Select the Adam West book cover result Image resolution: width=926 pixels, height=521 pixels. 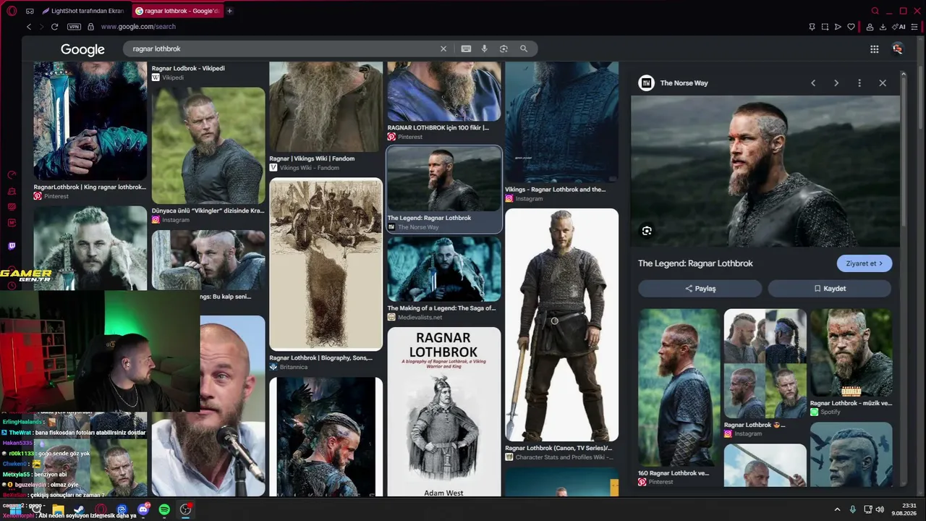click(444, 412)
